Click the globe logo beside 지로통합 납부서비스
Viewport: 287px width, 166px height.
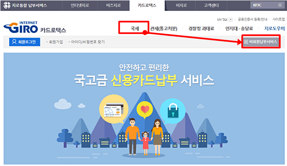7,5
